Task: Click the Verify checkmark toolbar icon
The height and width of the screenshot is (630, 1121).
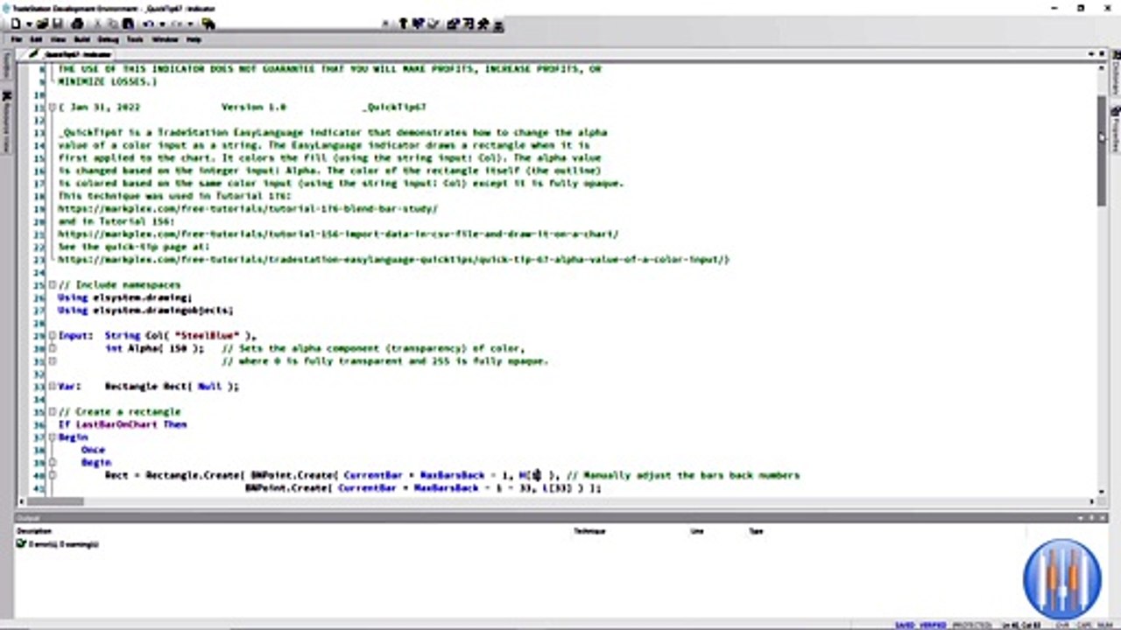Action: pos(434,24)
